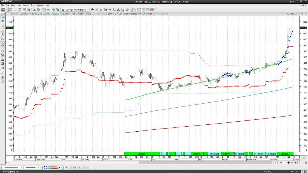Pick the black color swatch
The height and width of the screenshot is (173, 308).
pyautogui.click(x=45, y=166)
